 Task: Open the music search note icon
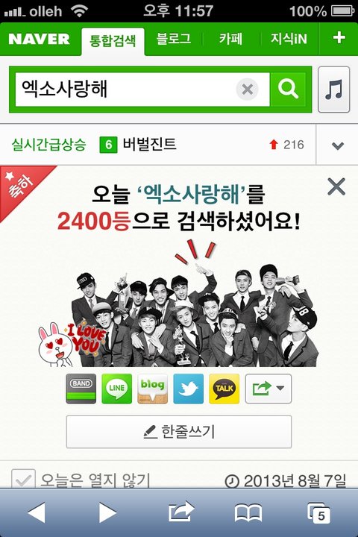[x=333, y=89]
